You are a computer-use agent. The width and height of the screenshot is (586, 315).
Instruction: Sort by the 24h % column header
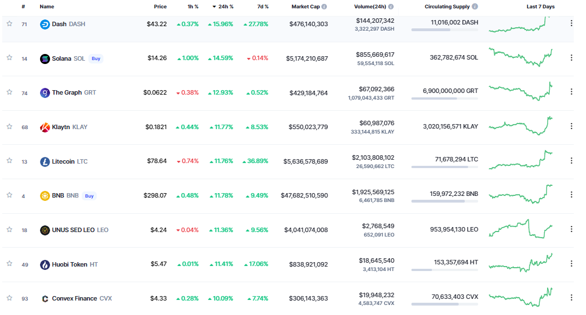pos(225,7)
